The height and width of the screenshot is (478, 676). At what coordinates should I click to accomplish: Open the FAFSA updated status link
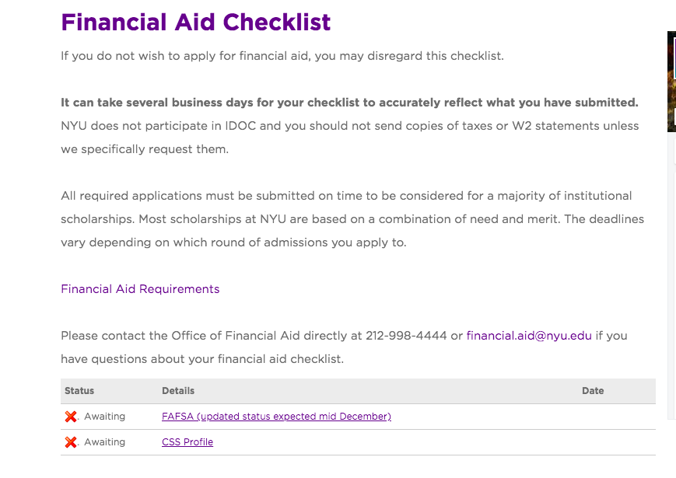click(x=276, y=417)
